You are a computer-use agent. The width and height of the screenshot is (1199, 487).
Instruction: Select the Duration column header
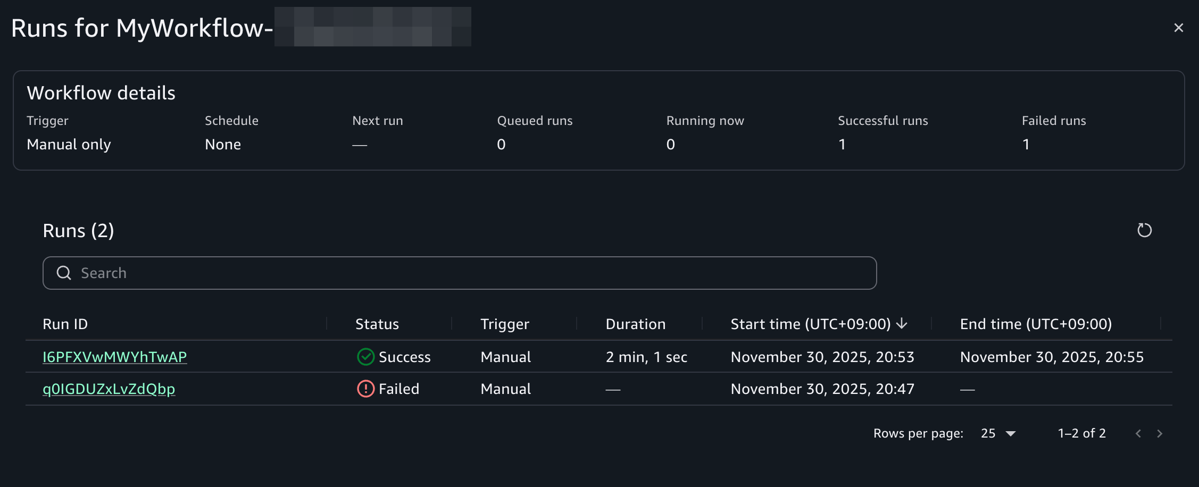[636, 323]
